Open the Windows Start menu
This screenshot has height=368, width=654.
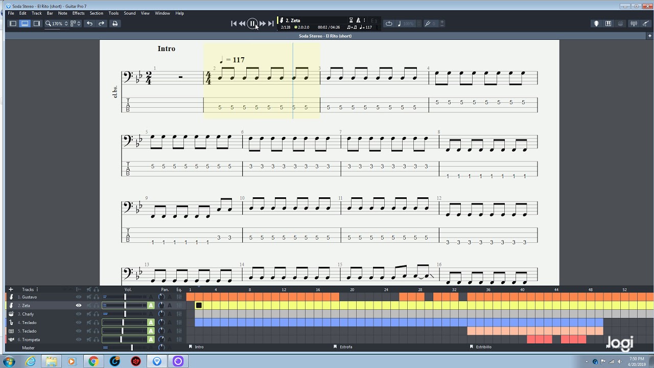[9, 361]
